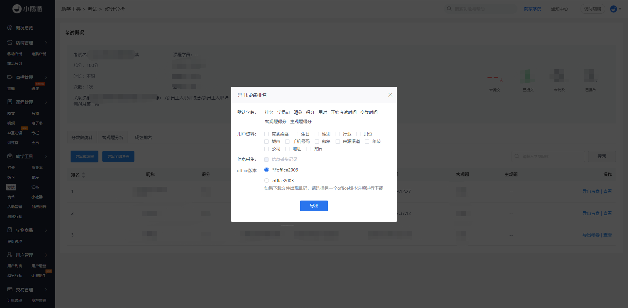This screenshot has height=308, width=628.
Task: Open 概况总览 in the sidebar
Action: (x=25, y=28)
